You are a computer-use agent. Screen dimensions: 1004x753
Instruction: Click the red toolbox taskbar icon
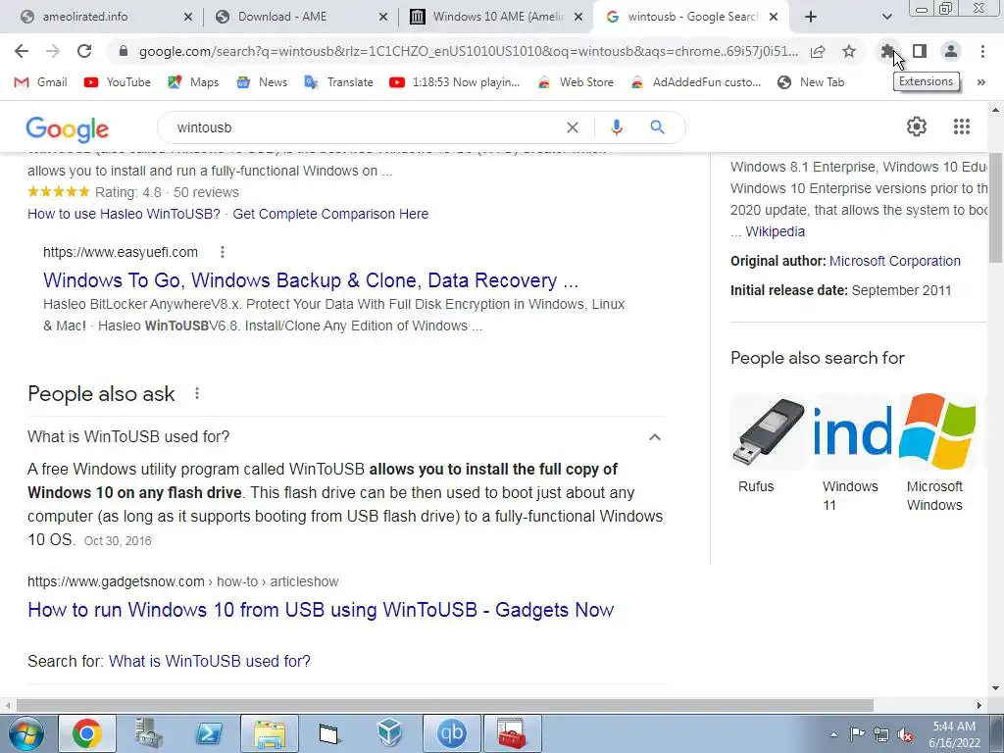coord(512,733)
